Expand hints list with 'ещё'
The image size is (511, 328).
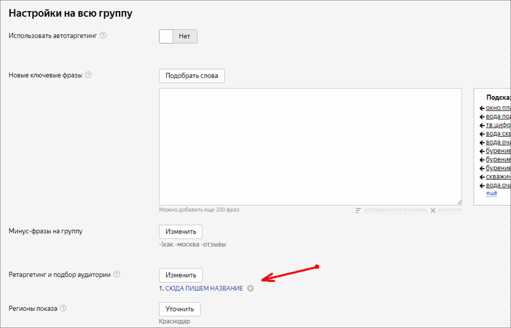492,194
